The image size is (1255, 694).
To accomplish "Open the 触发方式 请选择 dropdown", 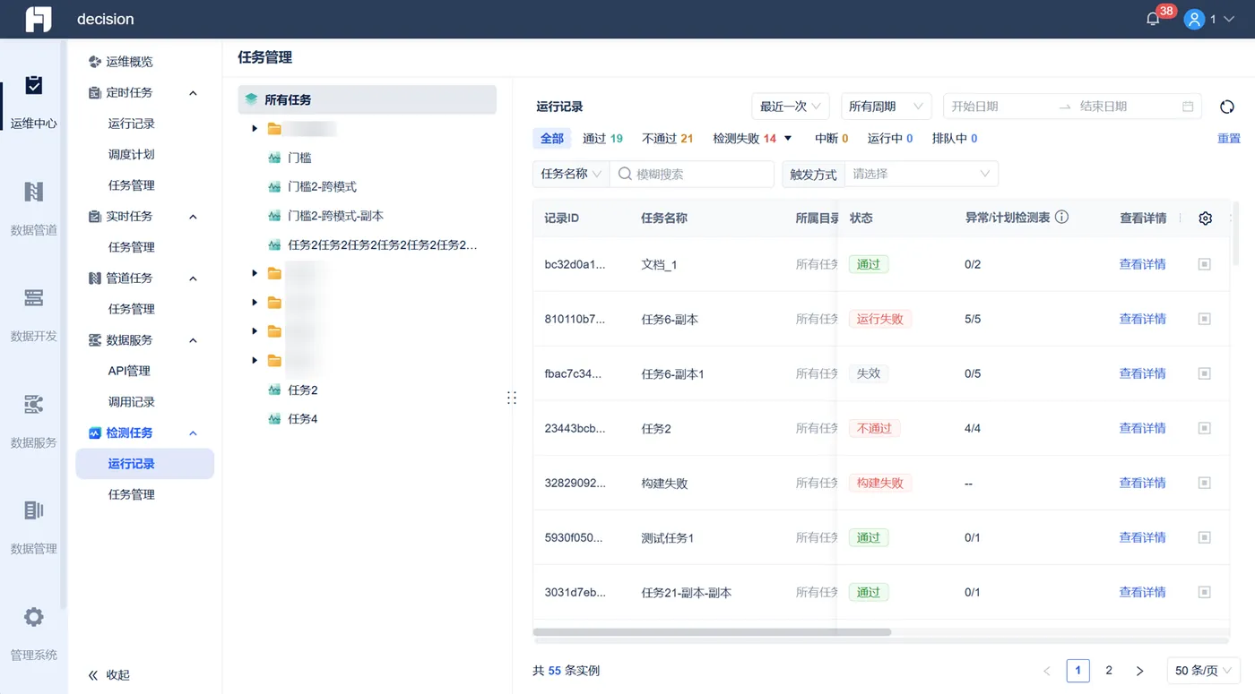I will click(x=922, y=174).
